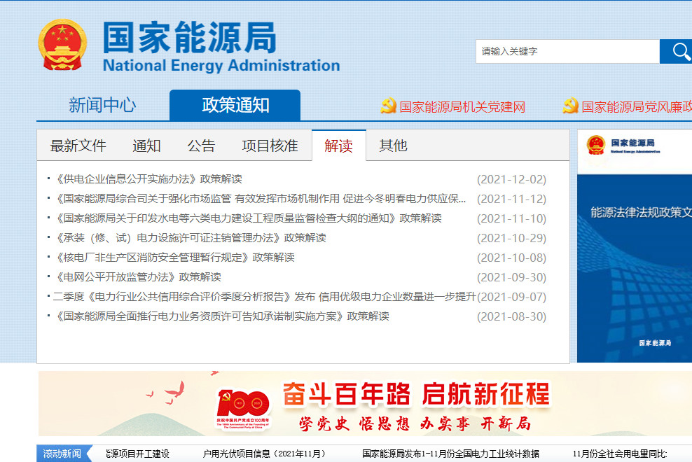Click the date (2021-11-12)
Image resolution: width=692 pixels, height=462 pixels.
[511, 199]
